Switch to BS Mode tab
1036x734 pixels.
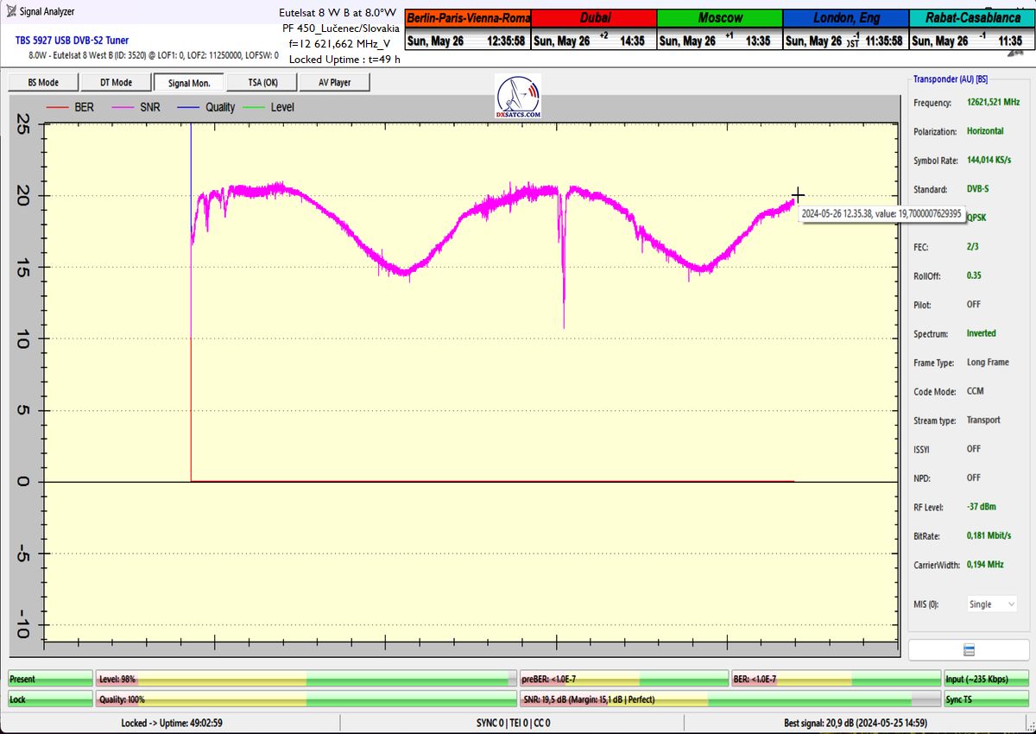pyautogui.click(x=43, y=83)
